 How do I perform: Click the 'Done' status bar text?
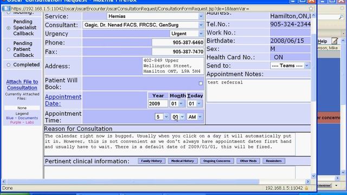point(7,188)
